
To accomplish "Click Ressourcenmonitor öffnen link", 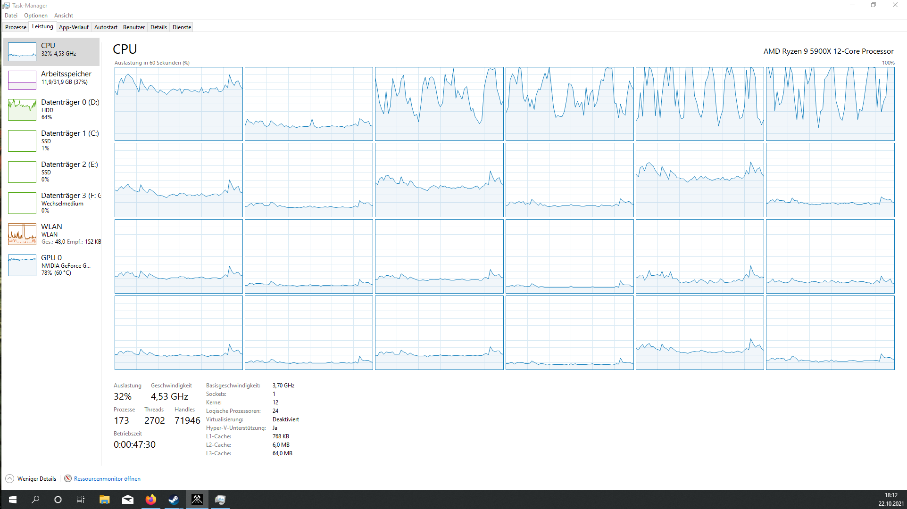I will (107, 479).
